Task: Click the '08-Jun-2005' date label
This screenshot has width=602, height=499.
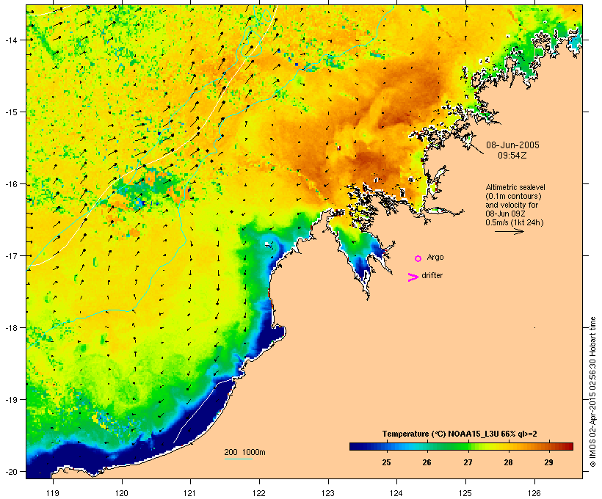Action: 512,145
